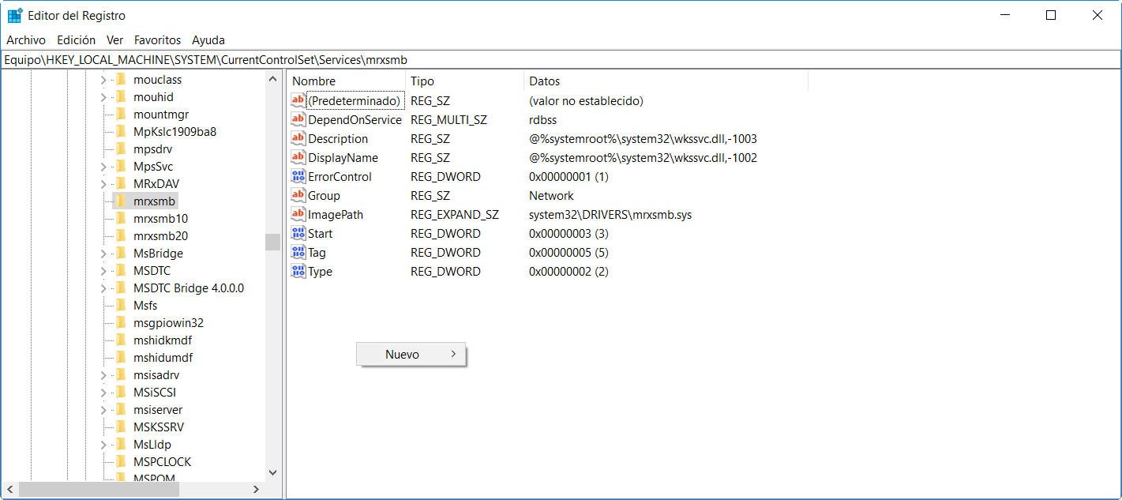
Task: Click the system32\DRIVERS\mrxsmb.sys data value
Action: [610, 215]
